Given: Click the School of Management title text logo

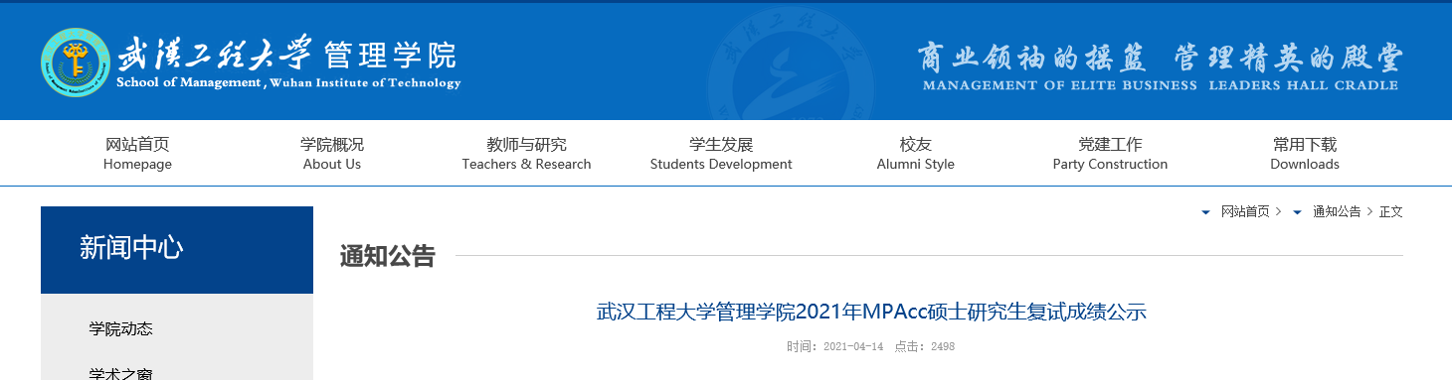Looking at the screenshot, I should (x=288, y=63).
